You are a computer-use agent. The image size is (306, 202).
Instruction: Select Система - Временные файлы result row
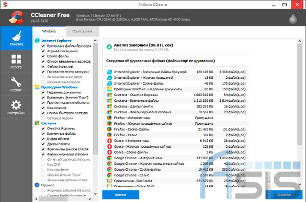[x=176, y=101]
